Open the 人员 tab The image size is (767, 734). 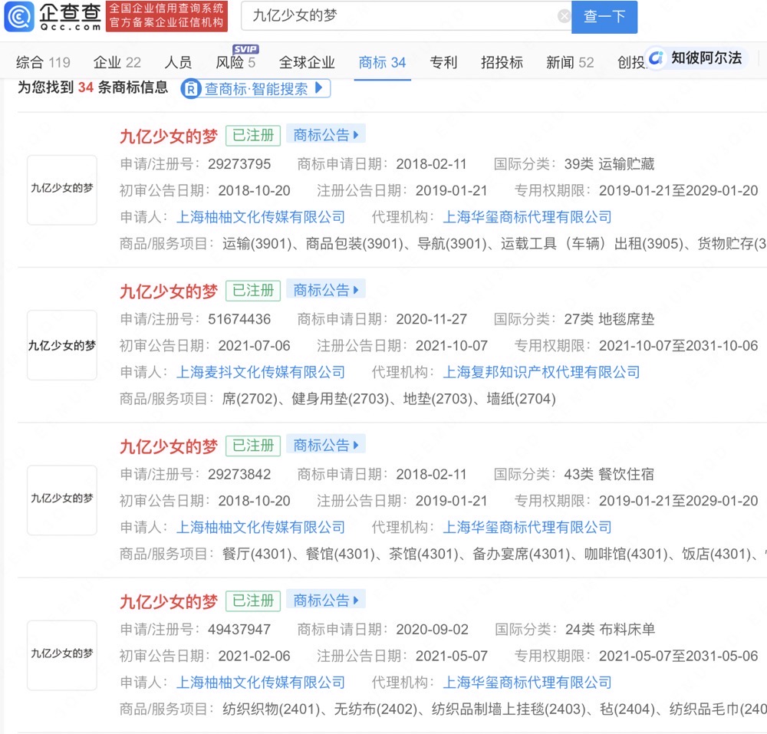point(179,62)
